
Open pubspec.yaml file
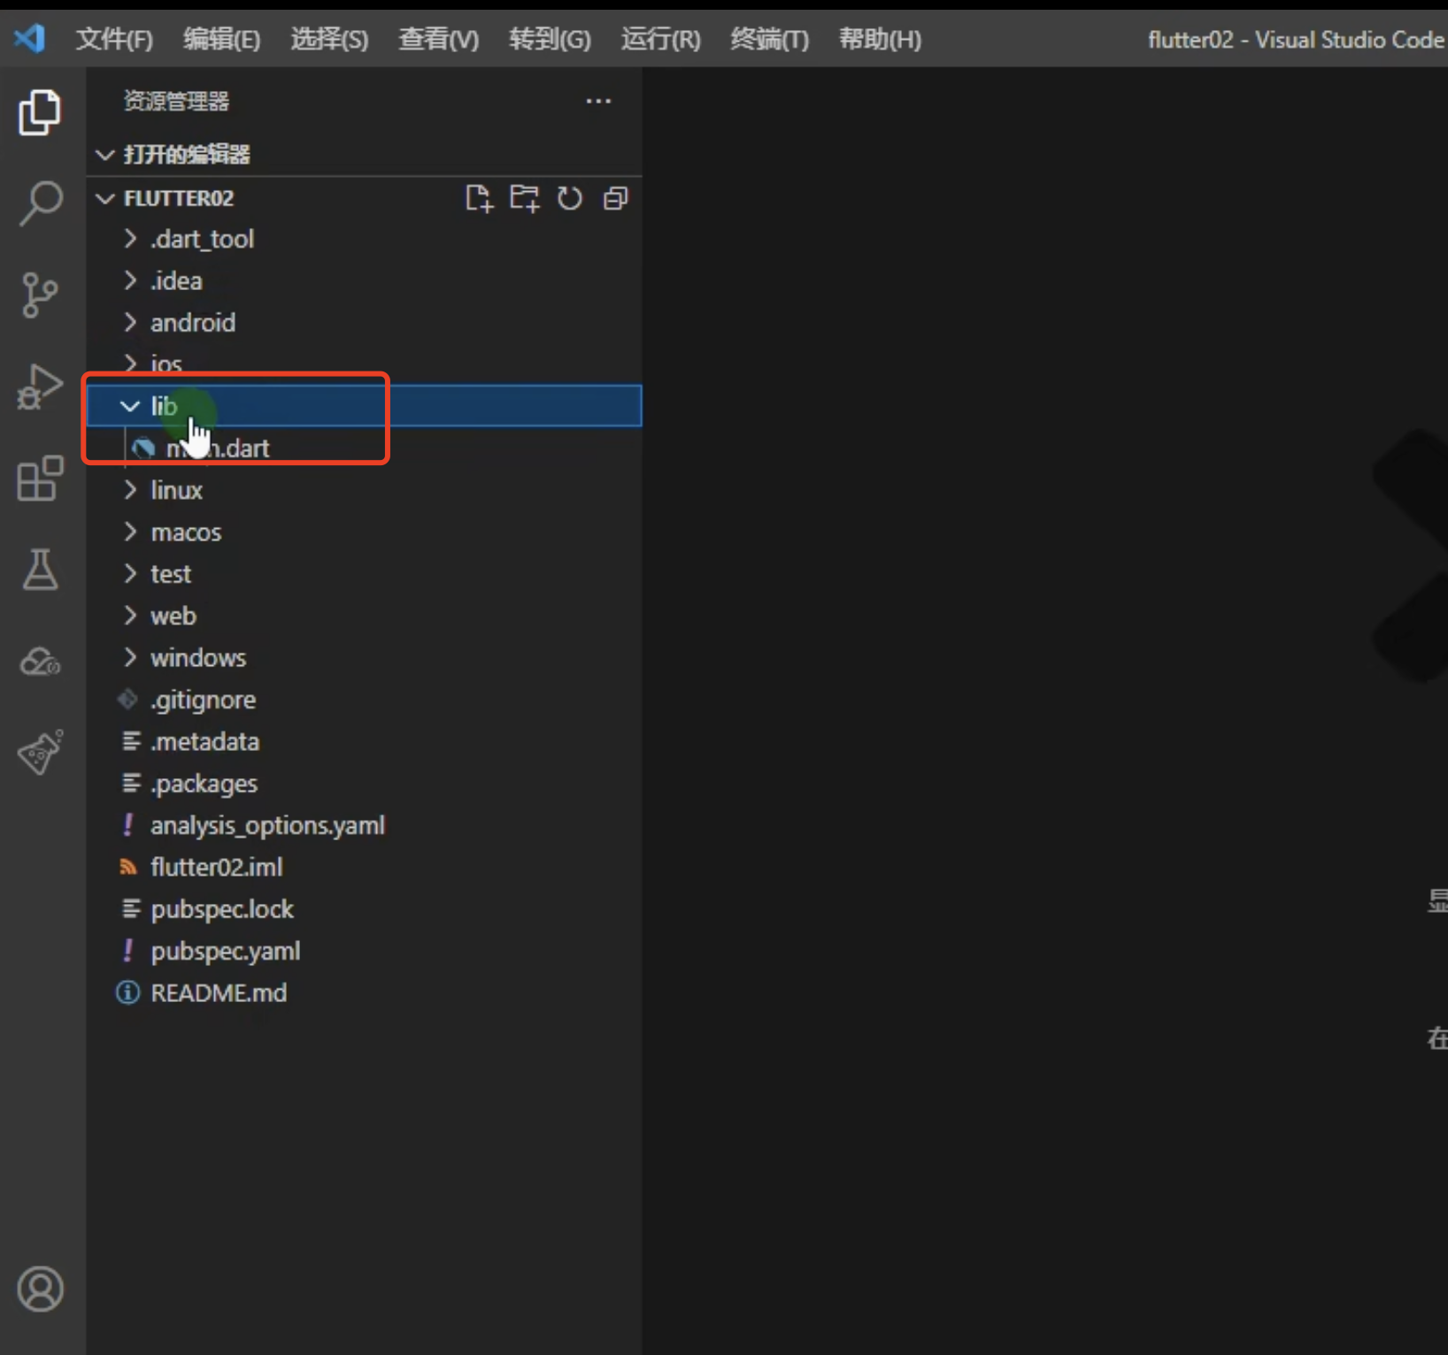(364, 951)
